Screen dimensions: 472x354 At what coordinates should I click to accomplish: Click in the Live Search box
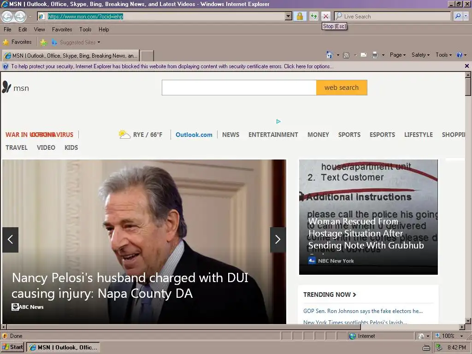pyautogui.click(x=393, y=16)
